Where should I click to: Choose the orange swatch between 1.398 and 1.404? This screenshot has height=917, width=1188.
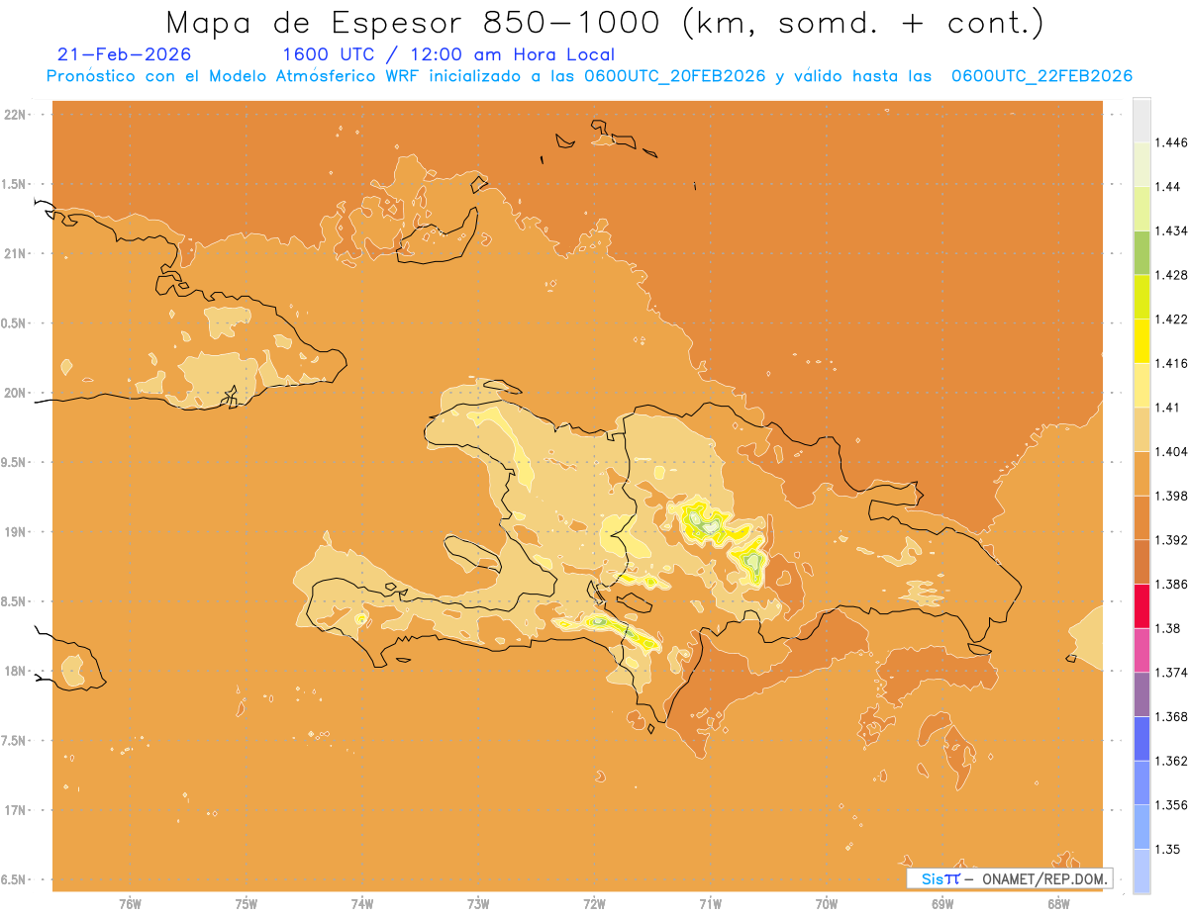[x=1141, y=473]
